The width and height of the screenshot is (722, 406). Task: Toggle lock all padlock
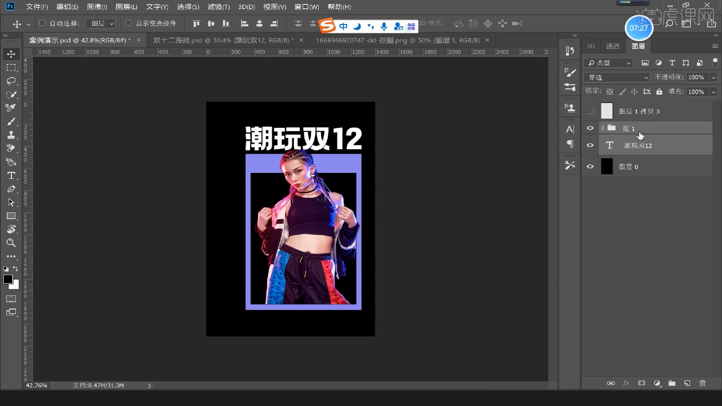point(659,92)
